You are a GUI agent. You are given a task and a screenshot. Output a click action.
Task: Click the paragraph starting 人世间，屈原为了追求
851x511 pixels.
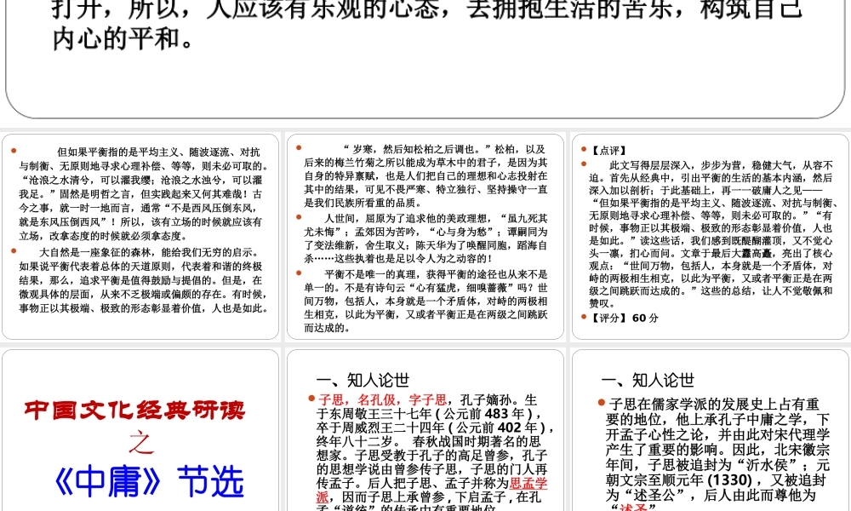tap(425, 238)
